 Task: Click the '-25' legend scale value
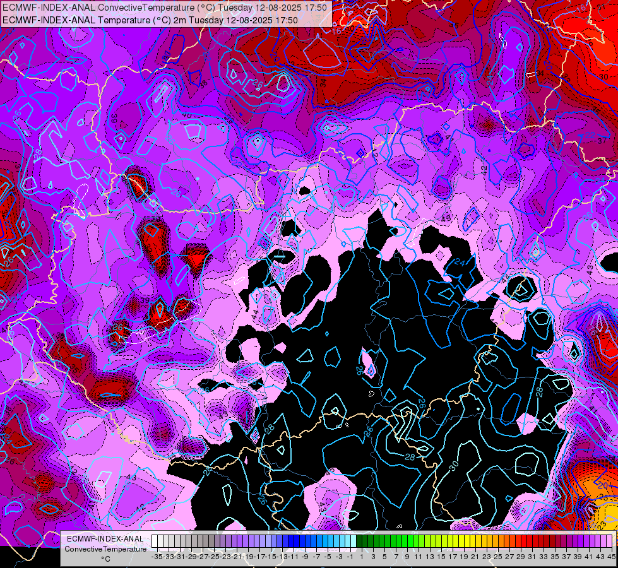[213, 557]
